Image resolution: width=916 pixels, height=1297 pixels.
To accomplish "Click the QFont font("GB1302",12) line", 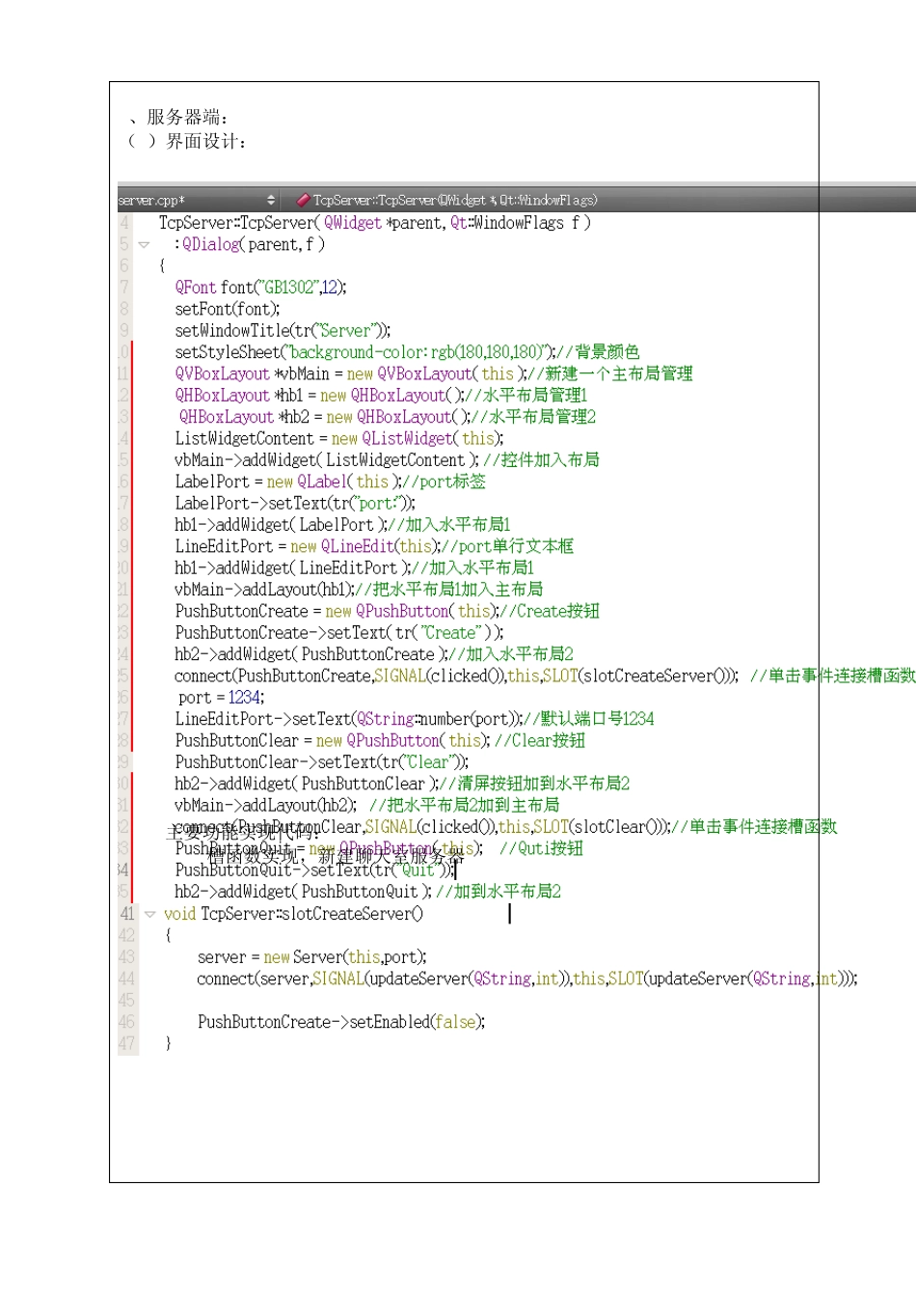I will click(x=260, y=288).
